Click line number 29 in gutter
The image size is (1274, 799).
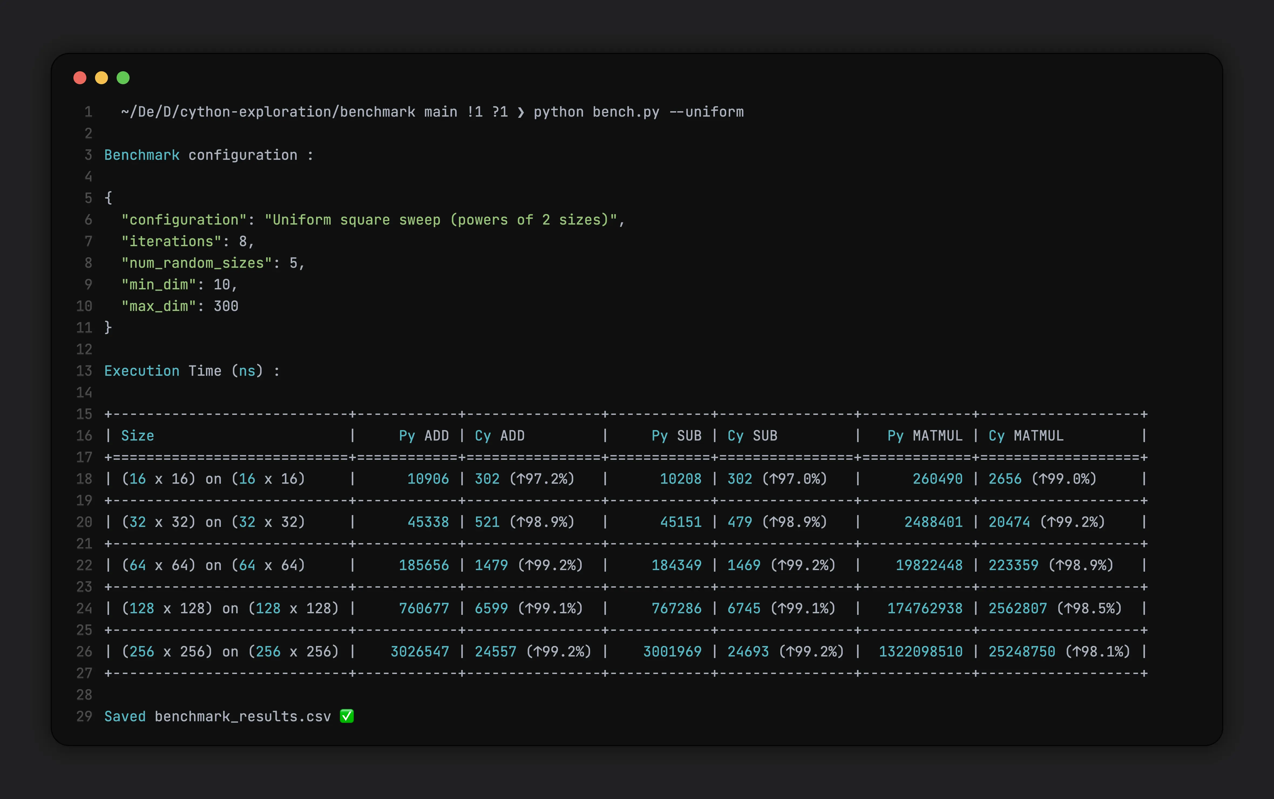pyautogui.click(x=84, y=717)
